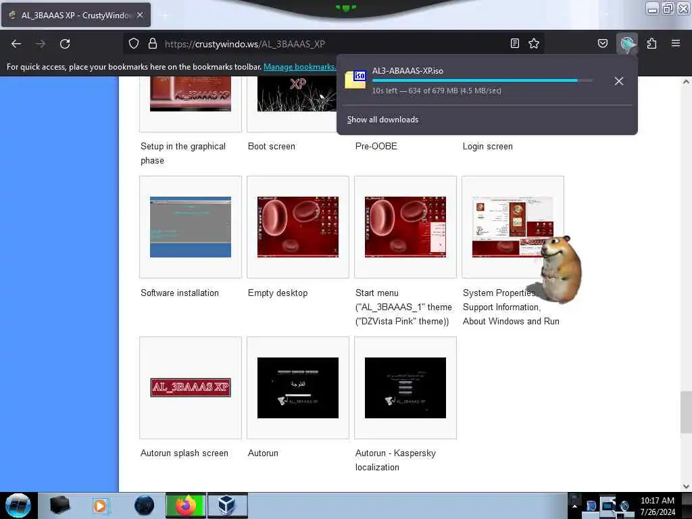Open the Autorun thumbnail with progress bar

point(298,387)
